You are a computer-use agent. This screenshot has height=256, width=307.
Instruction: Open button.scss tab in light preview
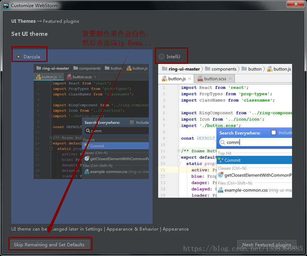tap(215, 79)
